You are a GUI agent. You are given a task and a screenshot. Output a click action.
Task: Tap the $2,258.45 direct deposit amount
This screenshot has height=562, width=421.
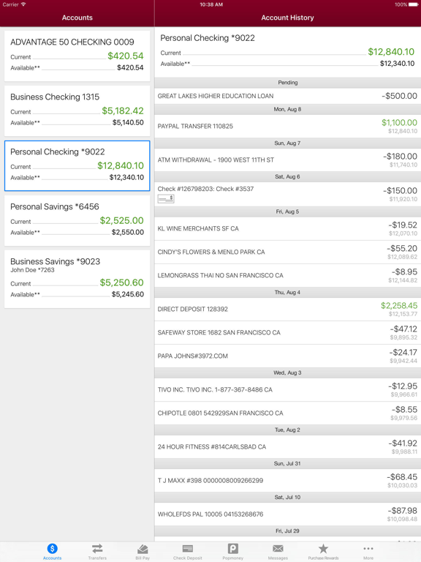(x=399, y=305)
